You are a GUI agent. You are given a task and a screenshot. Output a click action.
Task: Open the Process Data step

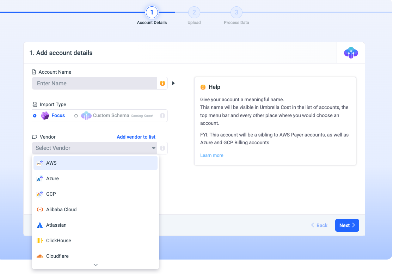coord(236,12)
